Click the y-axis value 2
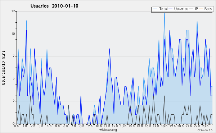Screen dimensions: 216x133 [x=14, y=101]
